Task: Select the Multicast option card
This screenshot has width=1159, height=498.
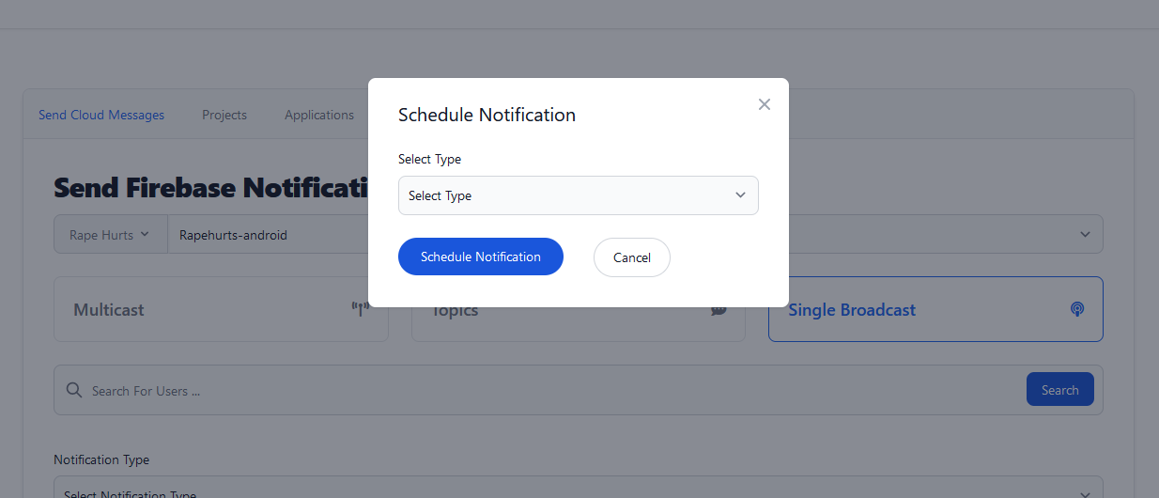Action: [221, 309]
